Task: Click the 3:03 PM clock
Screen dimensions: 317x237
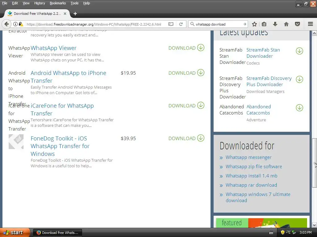Action: (306, 232)
